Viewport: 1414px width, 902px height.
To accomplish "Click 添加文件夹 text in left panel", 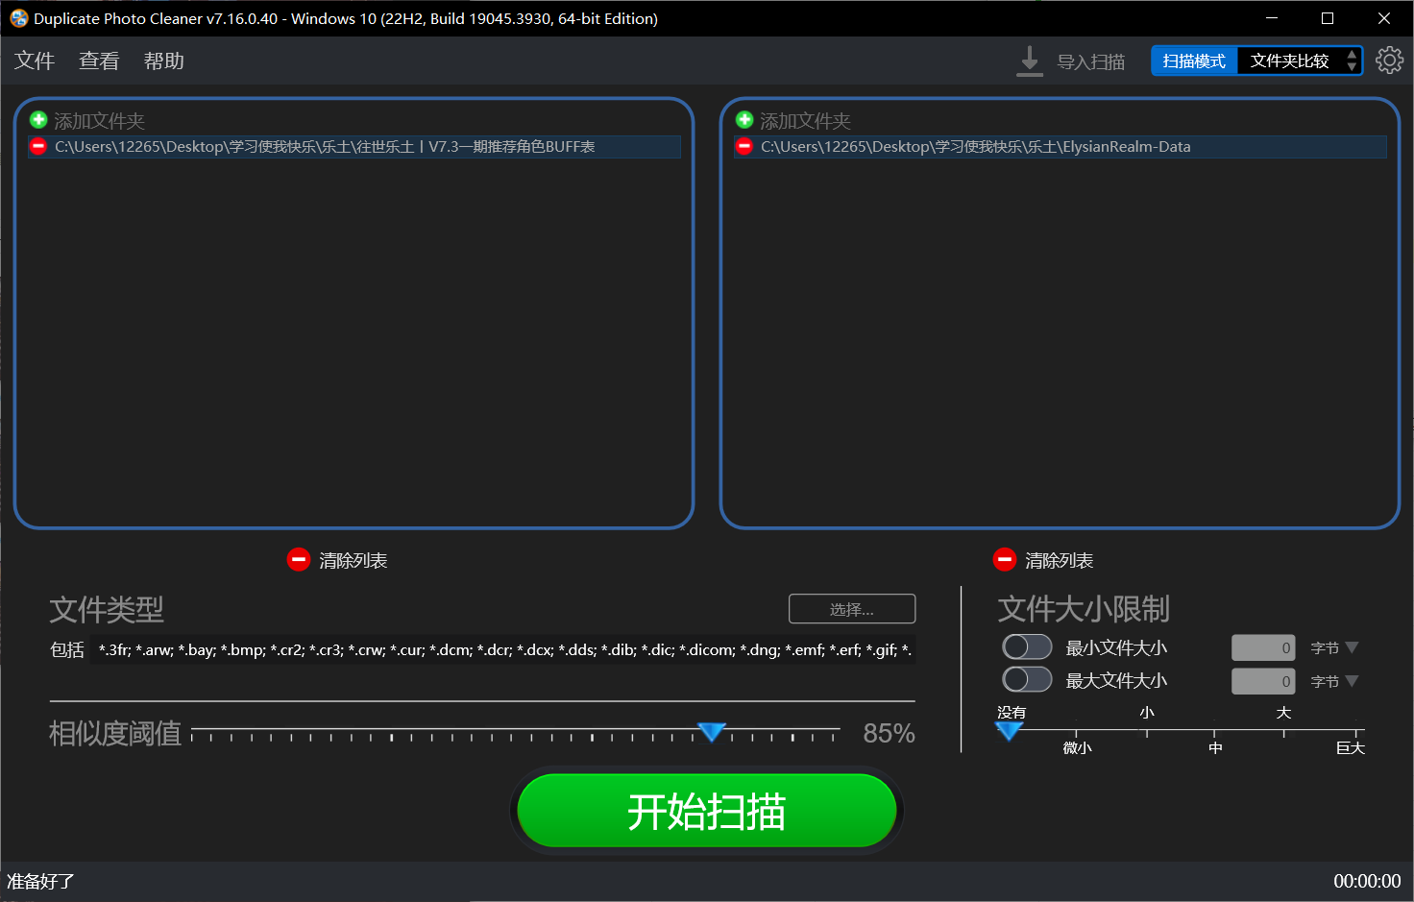I will tap(99, 121).
